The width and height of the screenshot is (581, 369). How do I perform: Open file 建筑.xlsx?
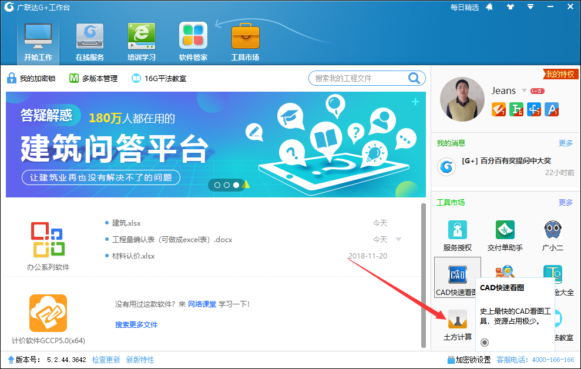tap(126, 223)
